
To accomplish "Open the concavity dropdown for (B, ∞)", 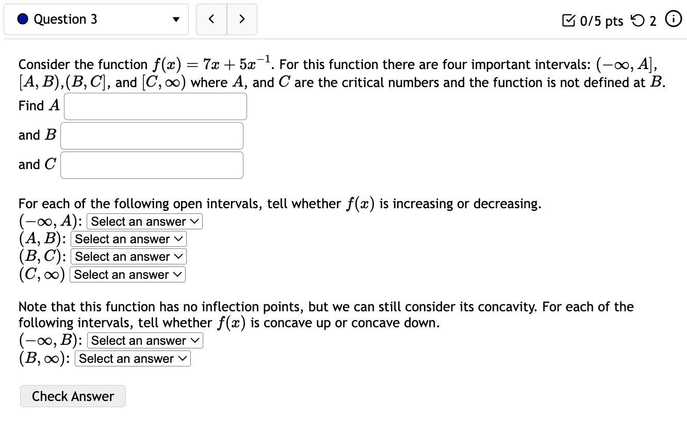I will tap(132, 359).
